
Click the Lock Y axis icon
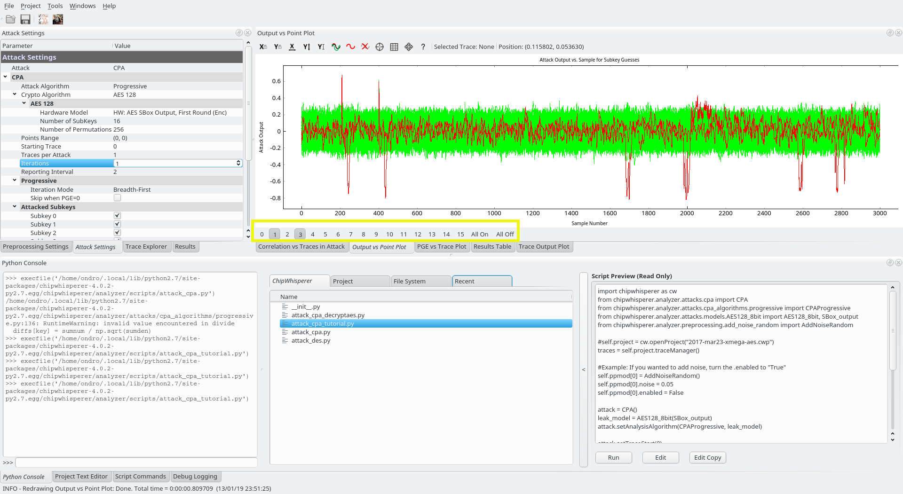pyautogui.click(x=277, y=47)
